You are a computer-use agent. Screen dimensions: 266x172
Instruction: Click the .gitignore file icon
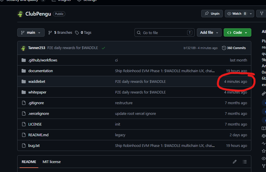pos(24,103)
